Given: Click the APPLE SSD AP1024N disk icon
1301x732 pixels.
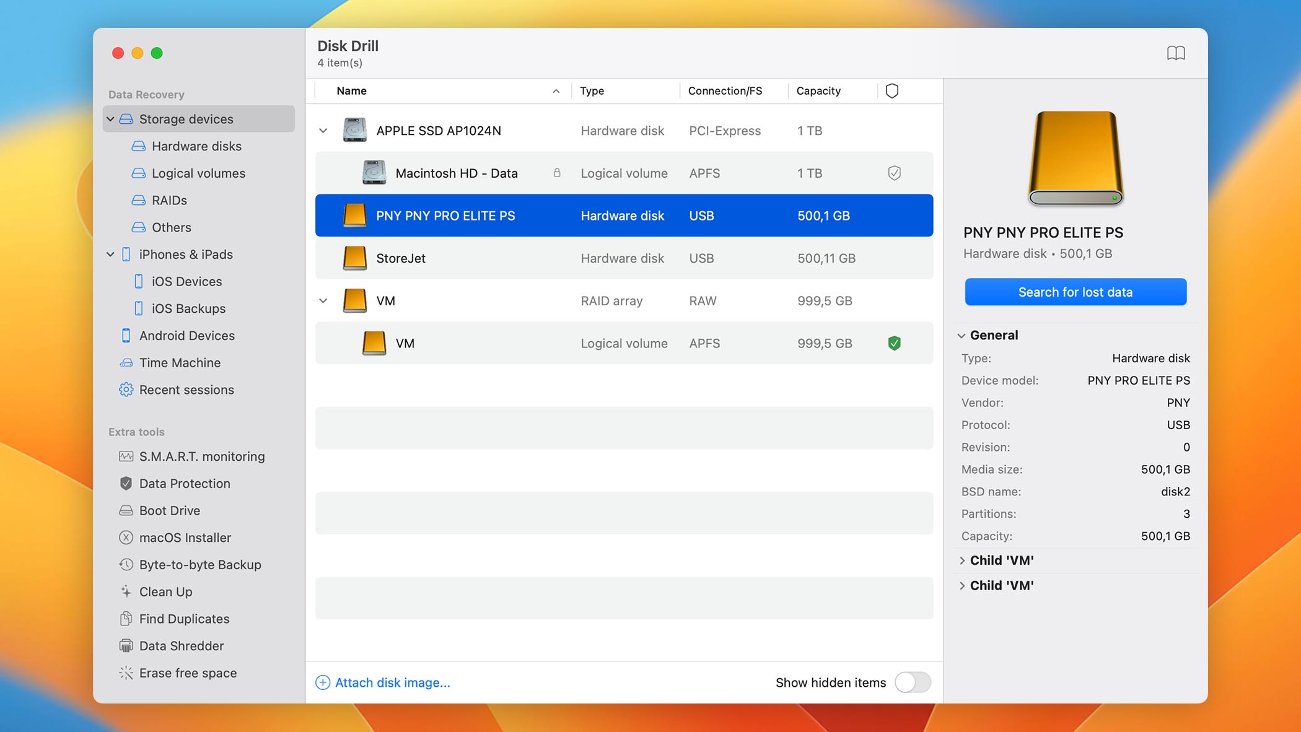Looking at the screenshot, I should [x=355, y=131].
